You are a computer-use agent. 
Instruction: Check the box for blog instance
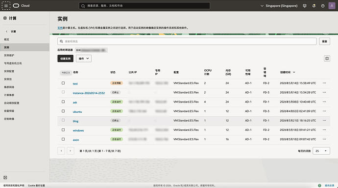pyautogui.click(x=63, y=120)
